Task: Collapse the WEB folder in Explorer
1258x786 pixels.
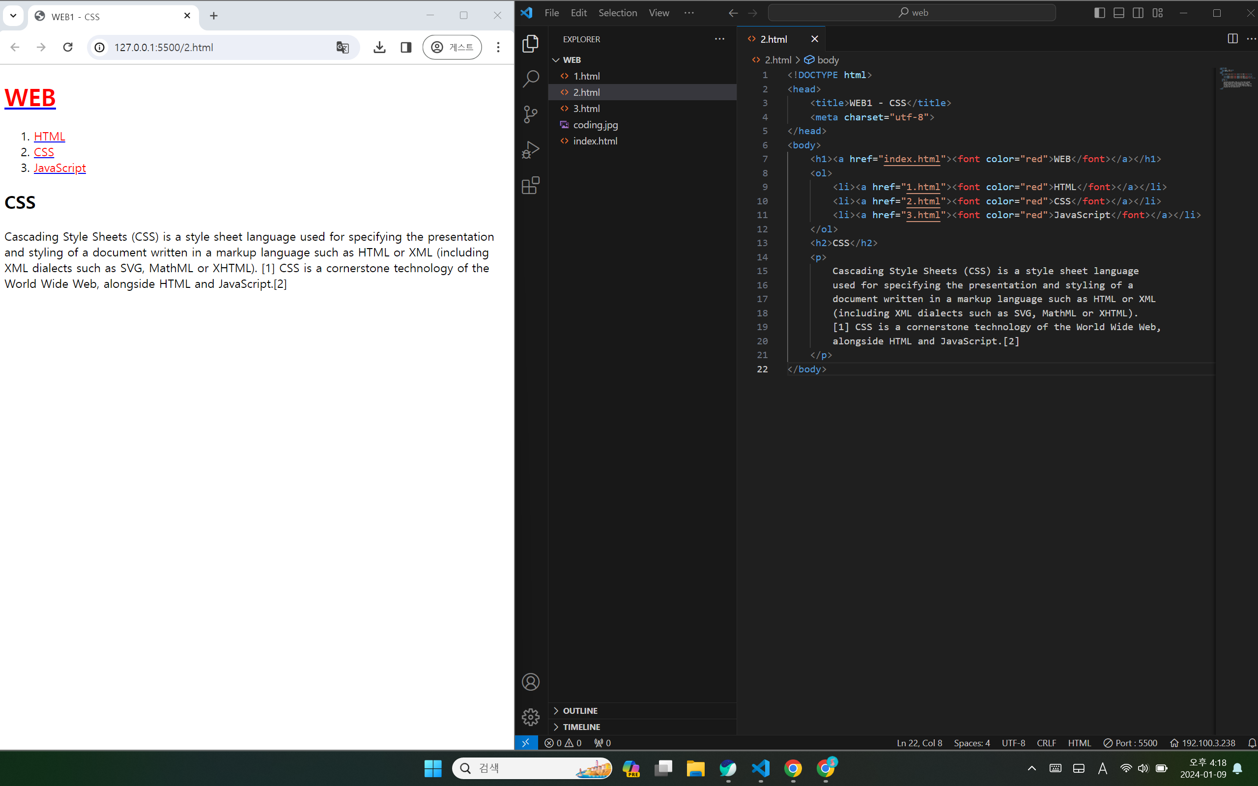Action: coord(556,60)
